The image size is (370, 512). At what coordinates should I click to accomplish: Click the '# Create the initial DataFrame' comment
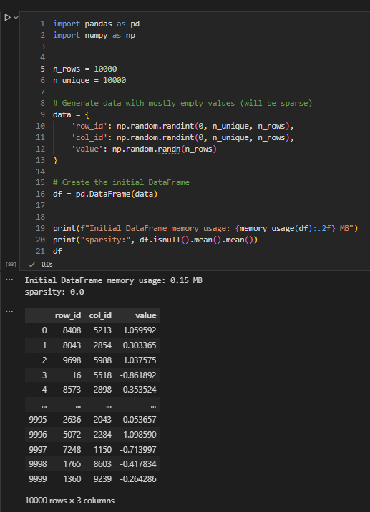[x=121, y=182]
